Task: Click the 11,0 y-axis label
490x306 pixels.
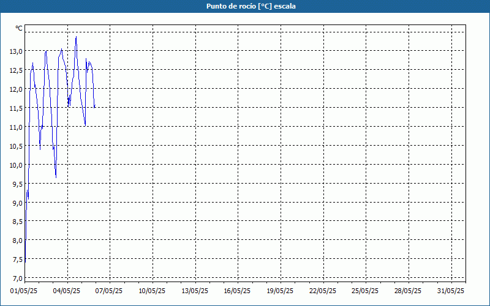Action: tap(16, 127)
